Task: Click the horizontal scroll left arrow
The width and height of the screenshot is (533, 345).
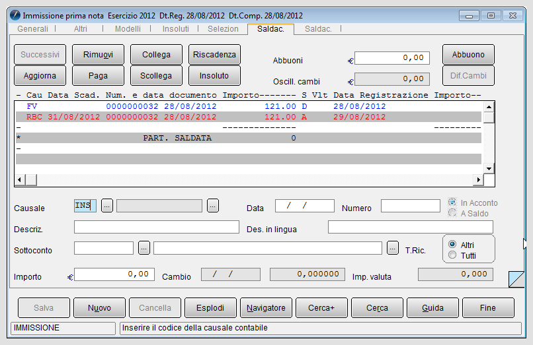Action: click(20, 180)
